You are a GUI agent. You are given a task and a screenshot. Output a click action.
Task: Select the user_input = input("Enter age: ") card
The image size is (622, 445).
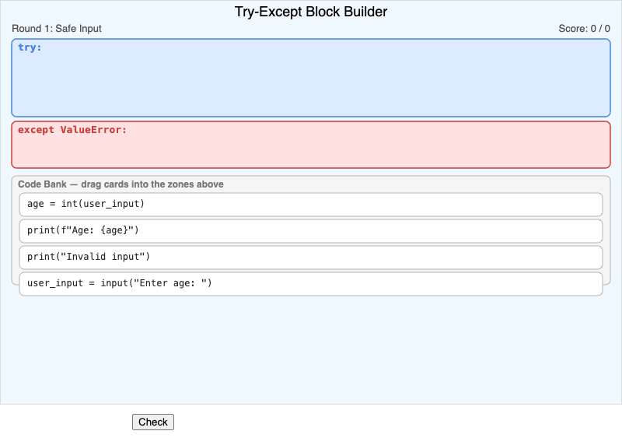click(x=119, y=284)
